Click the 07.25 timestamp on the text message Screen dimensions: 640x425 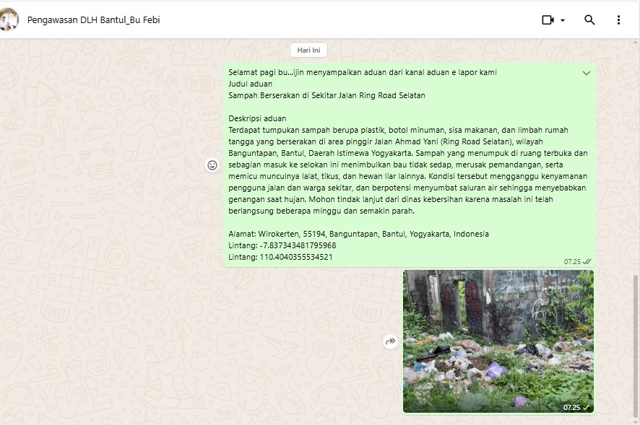coord(572,261)
